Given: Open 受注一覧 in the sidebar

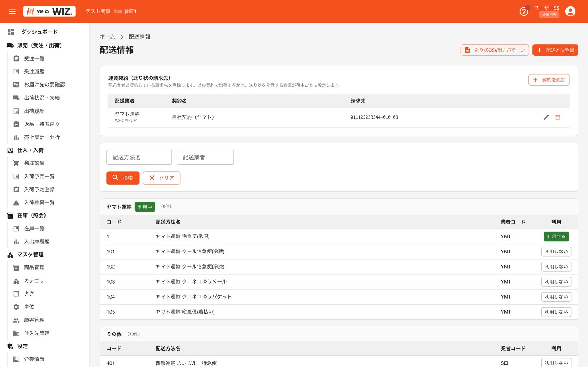Looking at the screenshot, I should 34,58.
